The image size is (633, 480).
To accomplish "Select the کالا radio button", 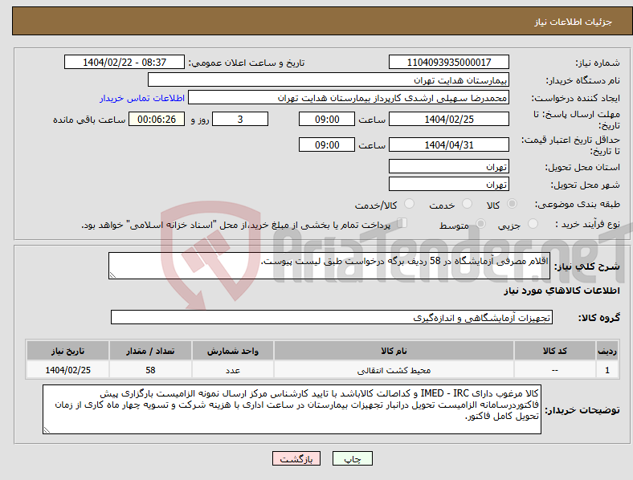I will tap(512, 204).
